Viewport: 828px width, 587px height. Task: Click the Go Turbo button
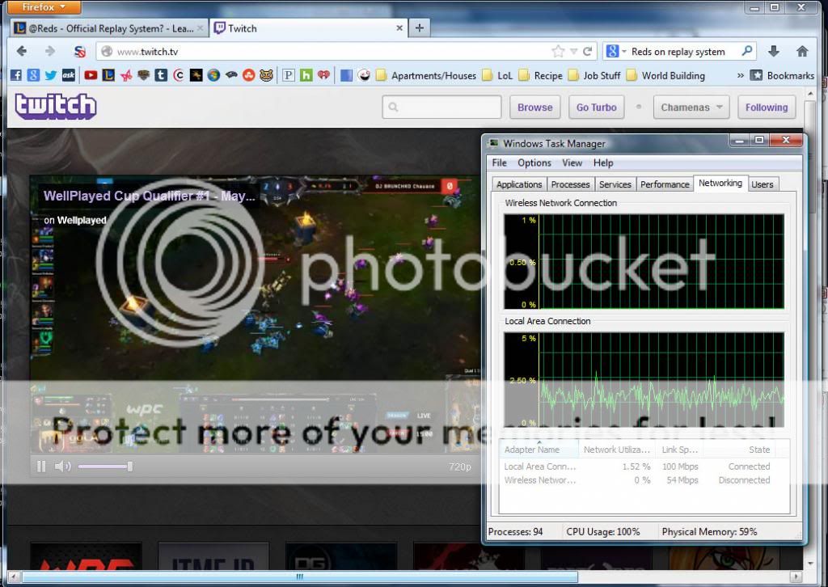coord(596,108)
